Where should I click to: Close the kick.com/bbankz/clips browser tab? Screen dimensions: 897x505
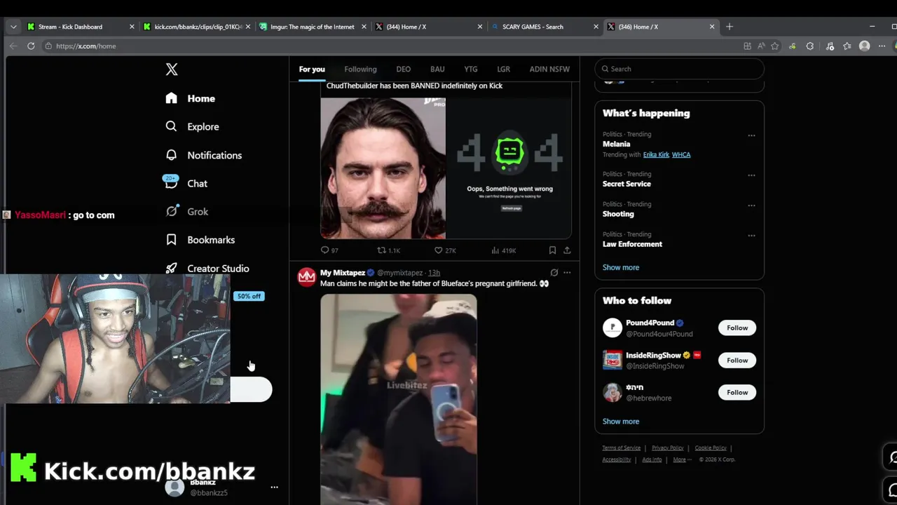tap(247, 27)
